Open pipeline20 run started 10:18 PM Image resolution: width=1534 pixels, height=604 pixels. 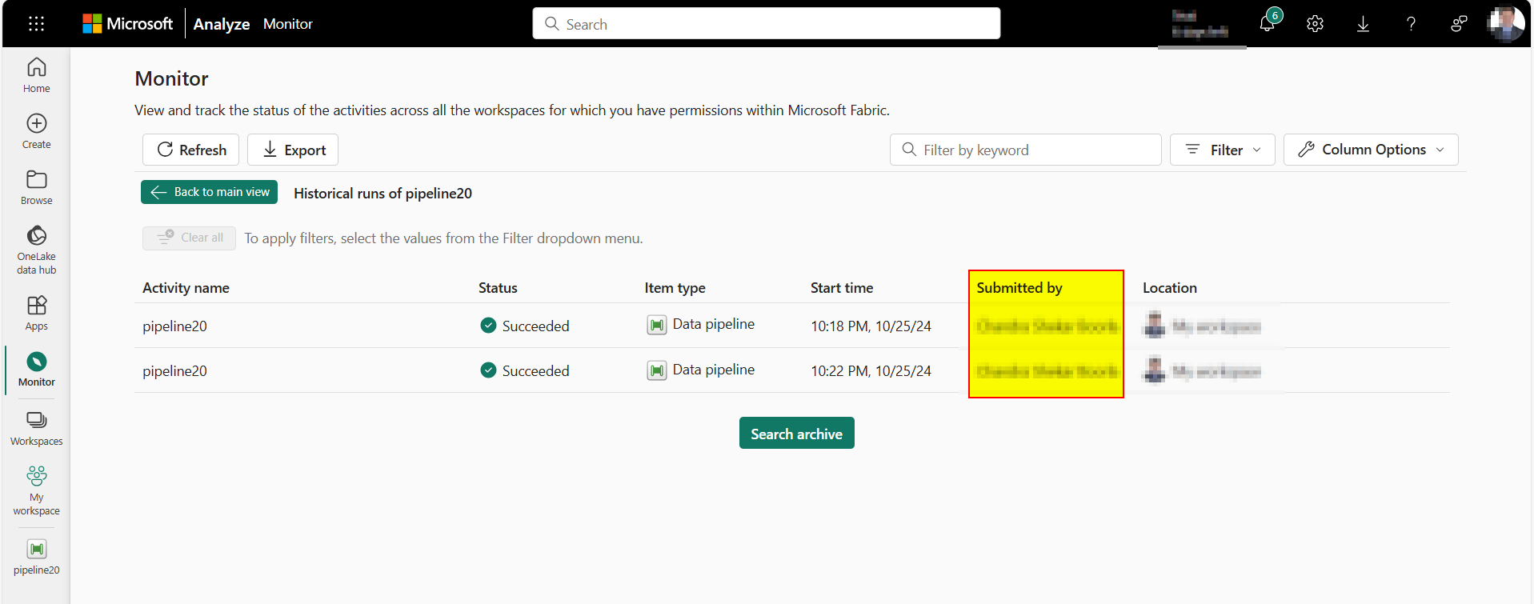click(174, 326)
